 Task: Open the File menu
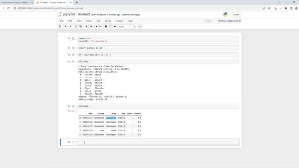tap(62, 21)
